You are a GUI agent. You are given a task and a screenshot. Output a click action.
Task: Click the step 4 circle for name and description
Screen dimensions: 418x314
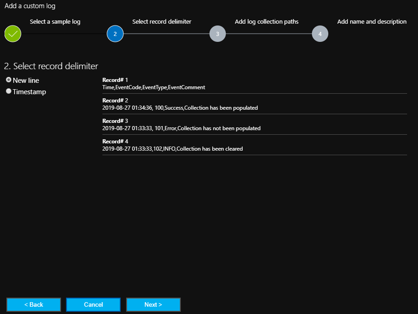pos(320,34)
